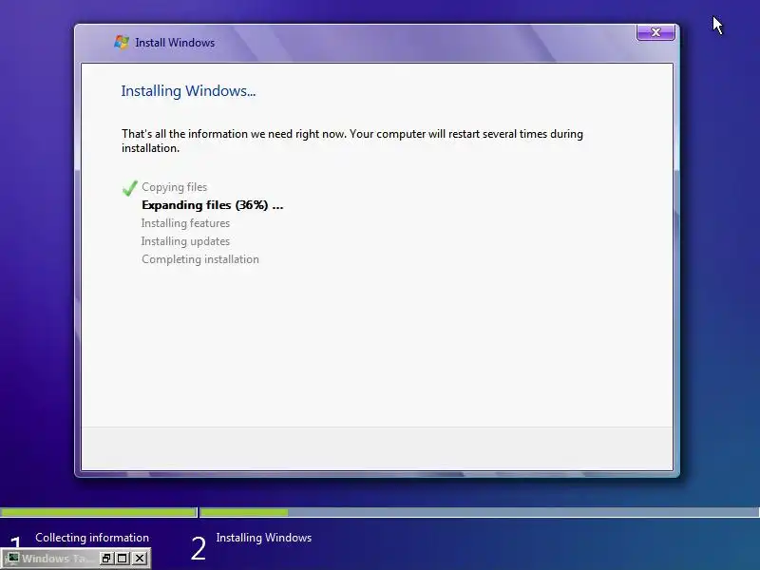Click the 'Completing installation' step

200,259
